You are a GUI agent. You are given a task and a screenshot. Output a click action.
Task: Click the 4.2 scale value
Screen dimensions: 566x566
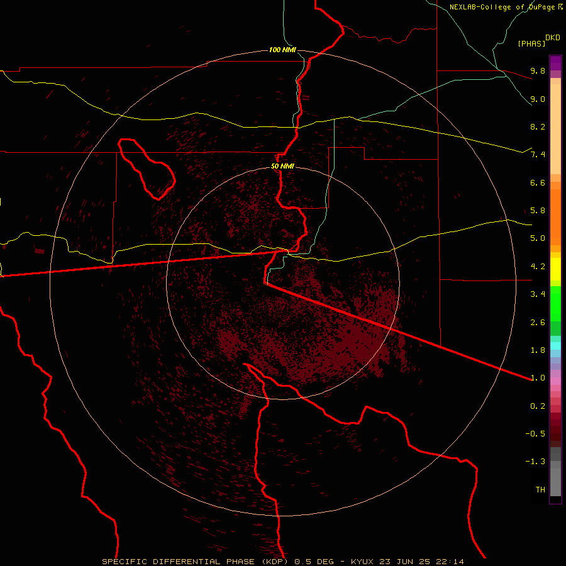pos(538,267)
